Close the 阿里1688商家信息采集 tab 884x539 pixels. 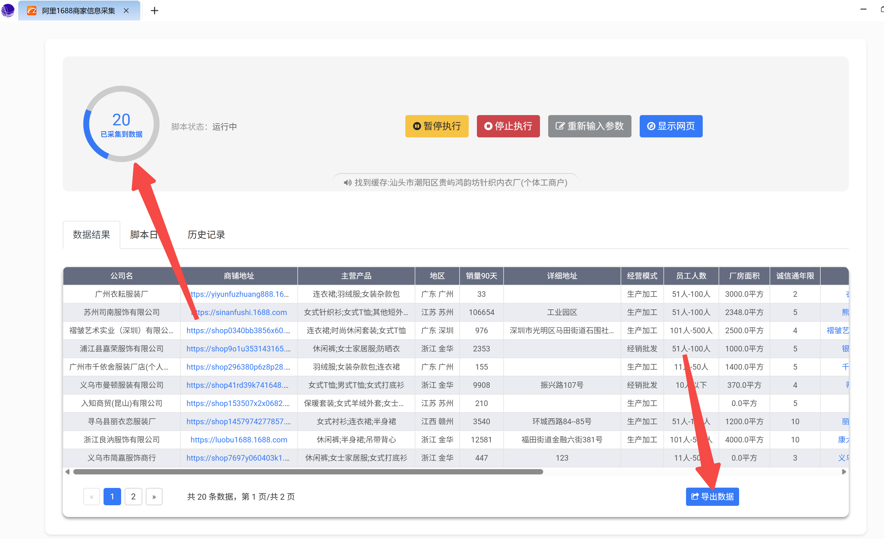point(126,11)
